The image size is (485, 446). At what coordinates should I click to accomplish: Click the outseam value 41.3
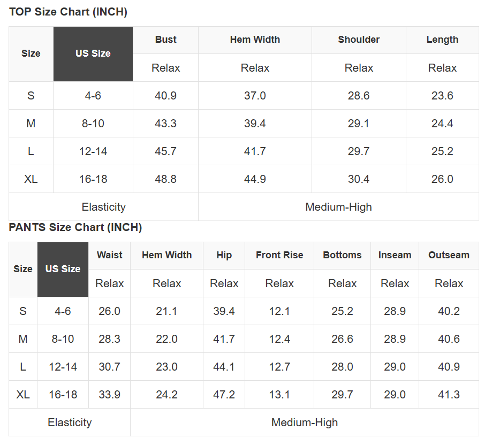[x=449, y=395]
